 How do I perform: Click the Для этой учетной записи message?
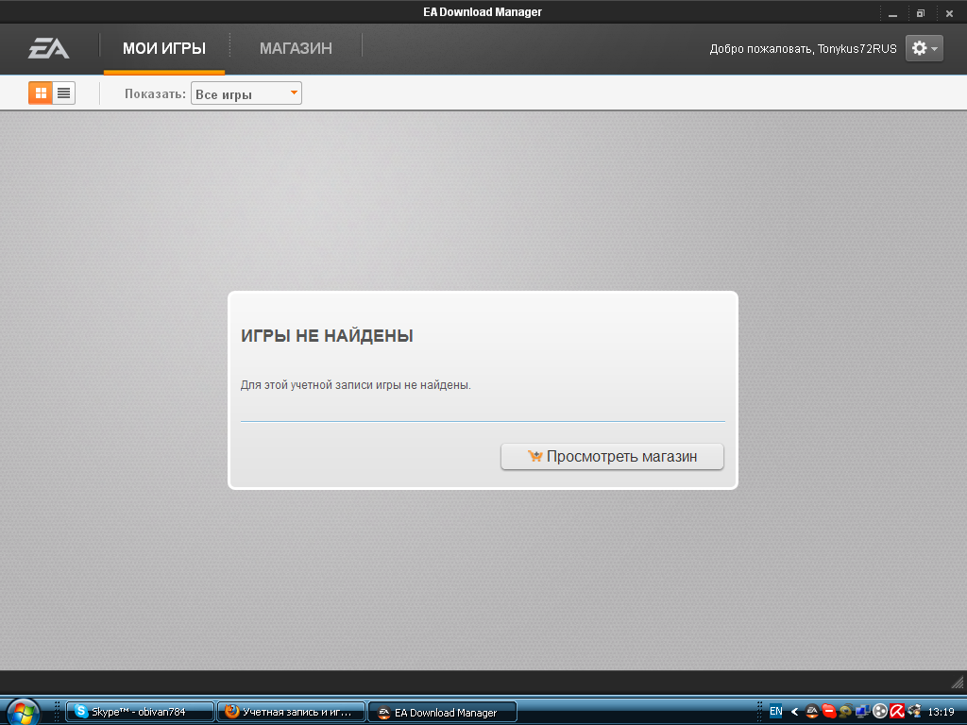(355, 385)
